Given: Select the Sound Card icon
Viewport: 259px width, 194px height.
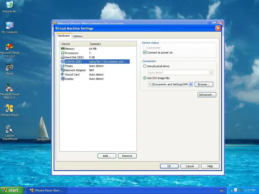Looking at the screenshot, I should click(x=63, y=75).
